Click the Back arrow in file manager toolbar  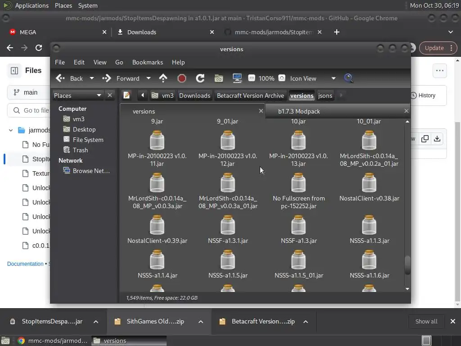pyautogui.click(x=60, y=78)
